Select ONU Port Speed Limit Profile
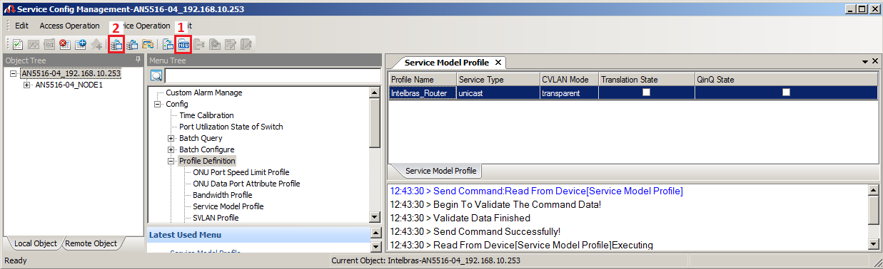 [241, 172]
